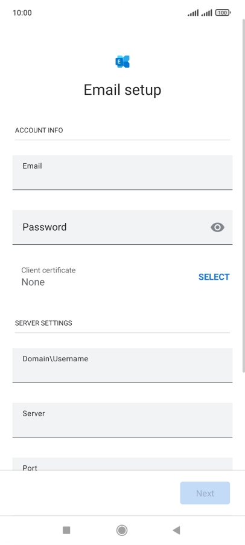Tap the second signal strength icon

[206, 13]
